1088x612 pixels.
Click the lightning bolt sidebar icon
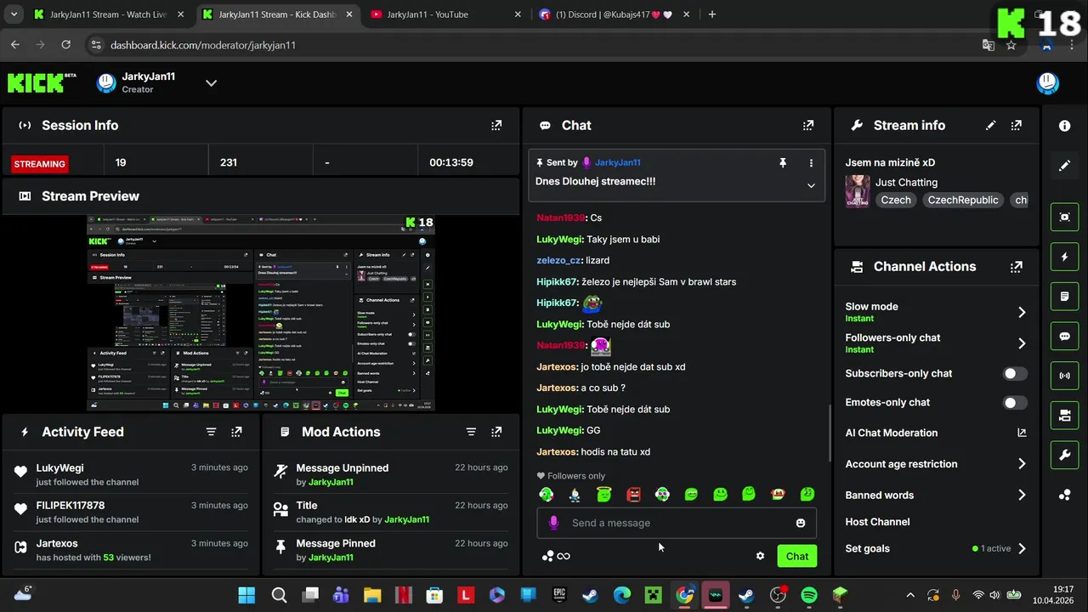1064,257
